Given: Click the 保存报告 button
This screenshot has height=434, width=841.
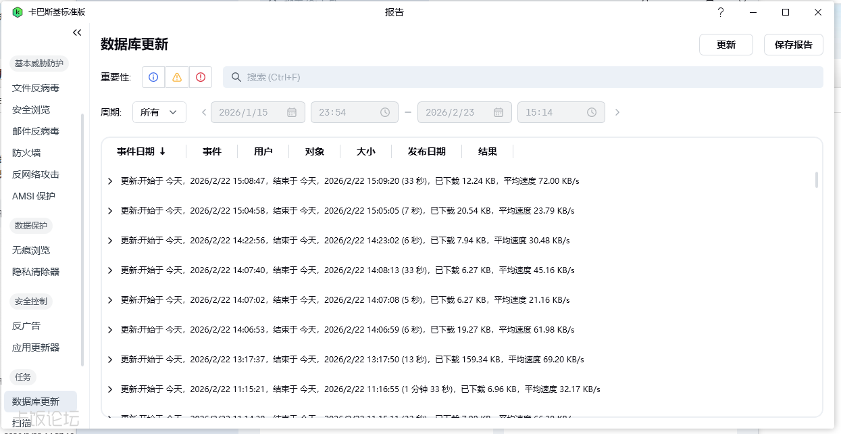Looking at the screenshot, I should click(794, 45).
